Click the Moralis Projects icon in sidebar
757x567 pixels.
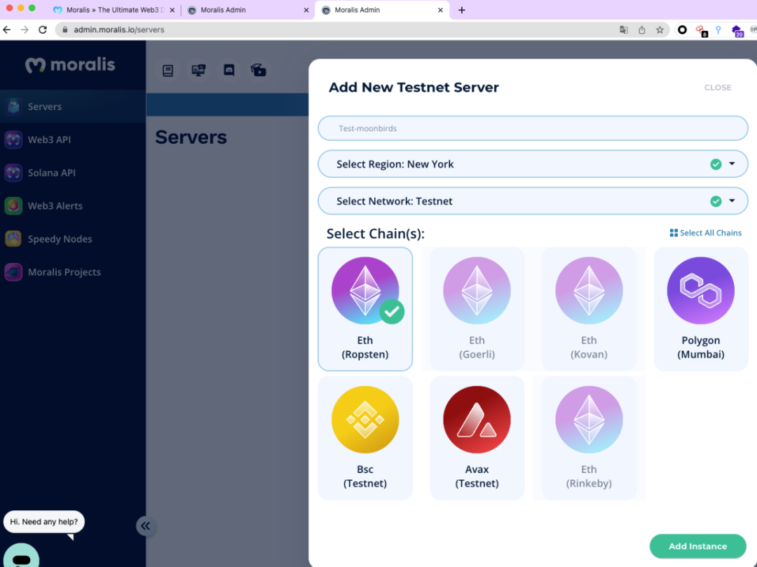tap(13, 272)
